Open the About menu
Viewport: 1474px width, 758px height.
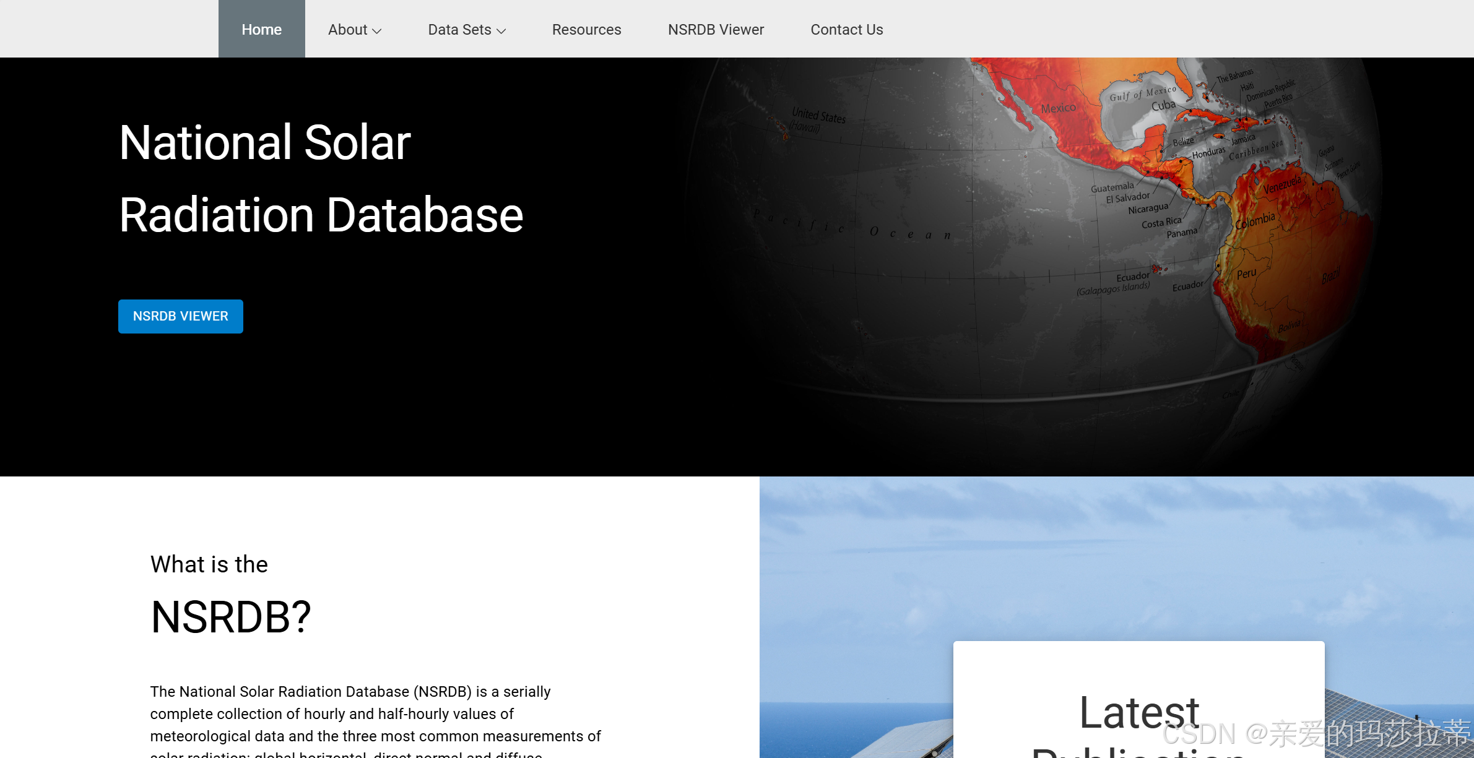[348, 29]
